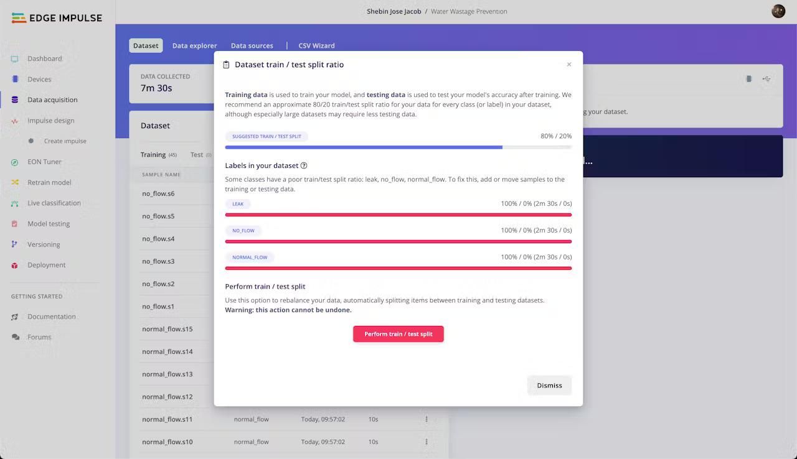
Task: Click the help icon beside Labels in your dataset
Action: point(304,166)
